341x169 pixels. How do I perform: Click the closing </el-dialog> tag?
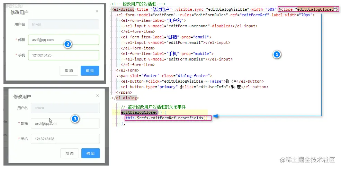[125, 98]
